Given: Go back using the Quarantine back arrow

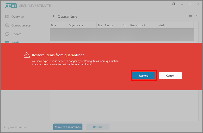Looking at the screenshot, I should click(x=53, y=16).
